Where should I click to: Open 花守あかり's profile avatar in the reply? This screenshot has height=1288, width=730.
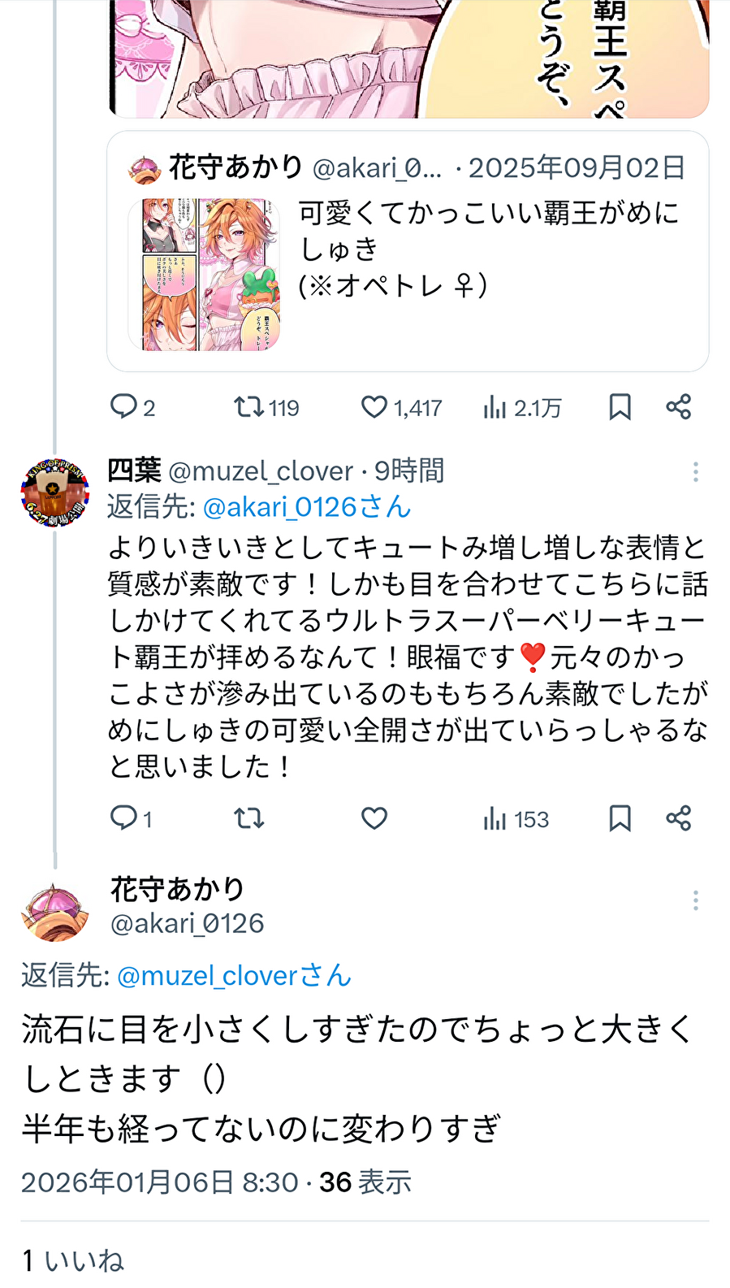tap(54, 912)
